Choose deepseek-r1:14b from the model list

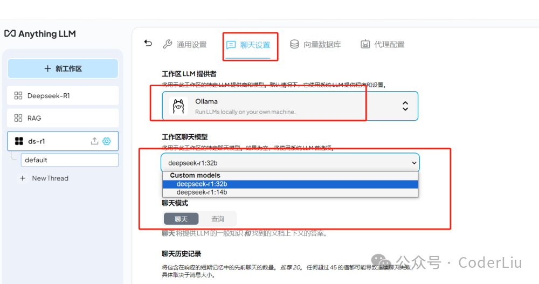click(290, 192)
